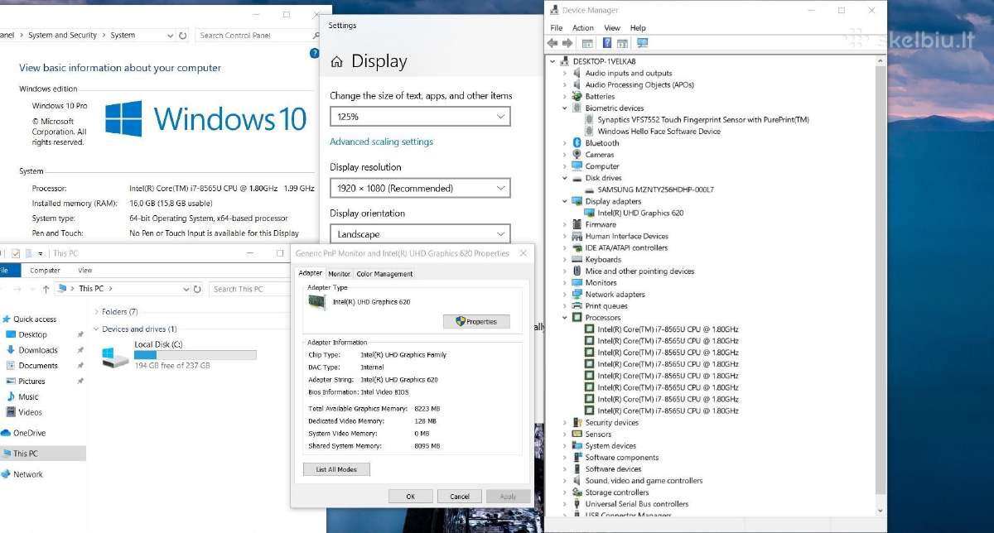
Task: Expand the Folders (7) group
Action: tap(96, 312)
